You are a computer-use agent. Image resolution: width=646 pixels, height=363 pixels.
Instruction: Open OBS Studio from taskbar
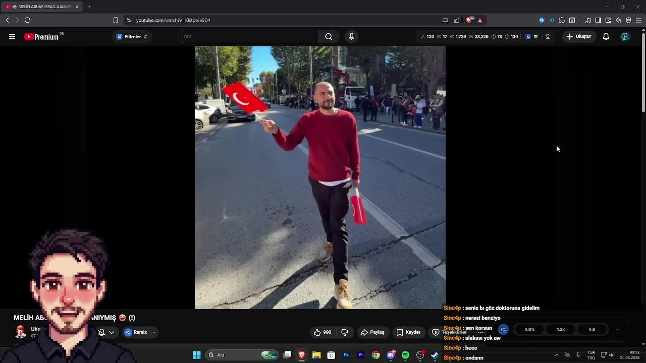[x=420, y=355]
